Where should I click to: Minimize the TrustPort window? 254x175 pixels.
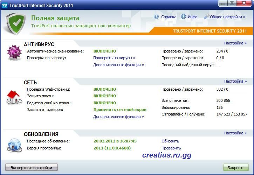[x=223, y=3]
